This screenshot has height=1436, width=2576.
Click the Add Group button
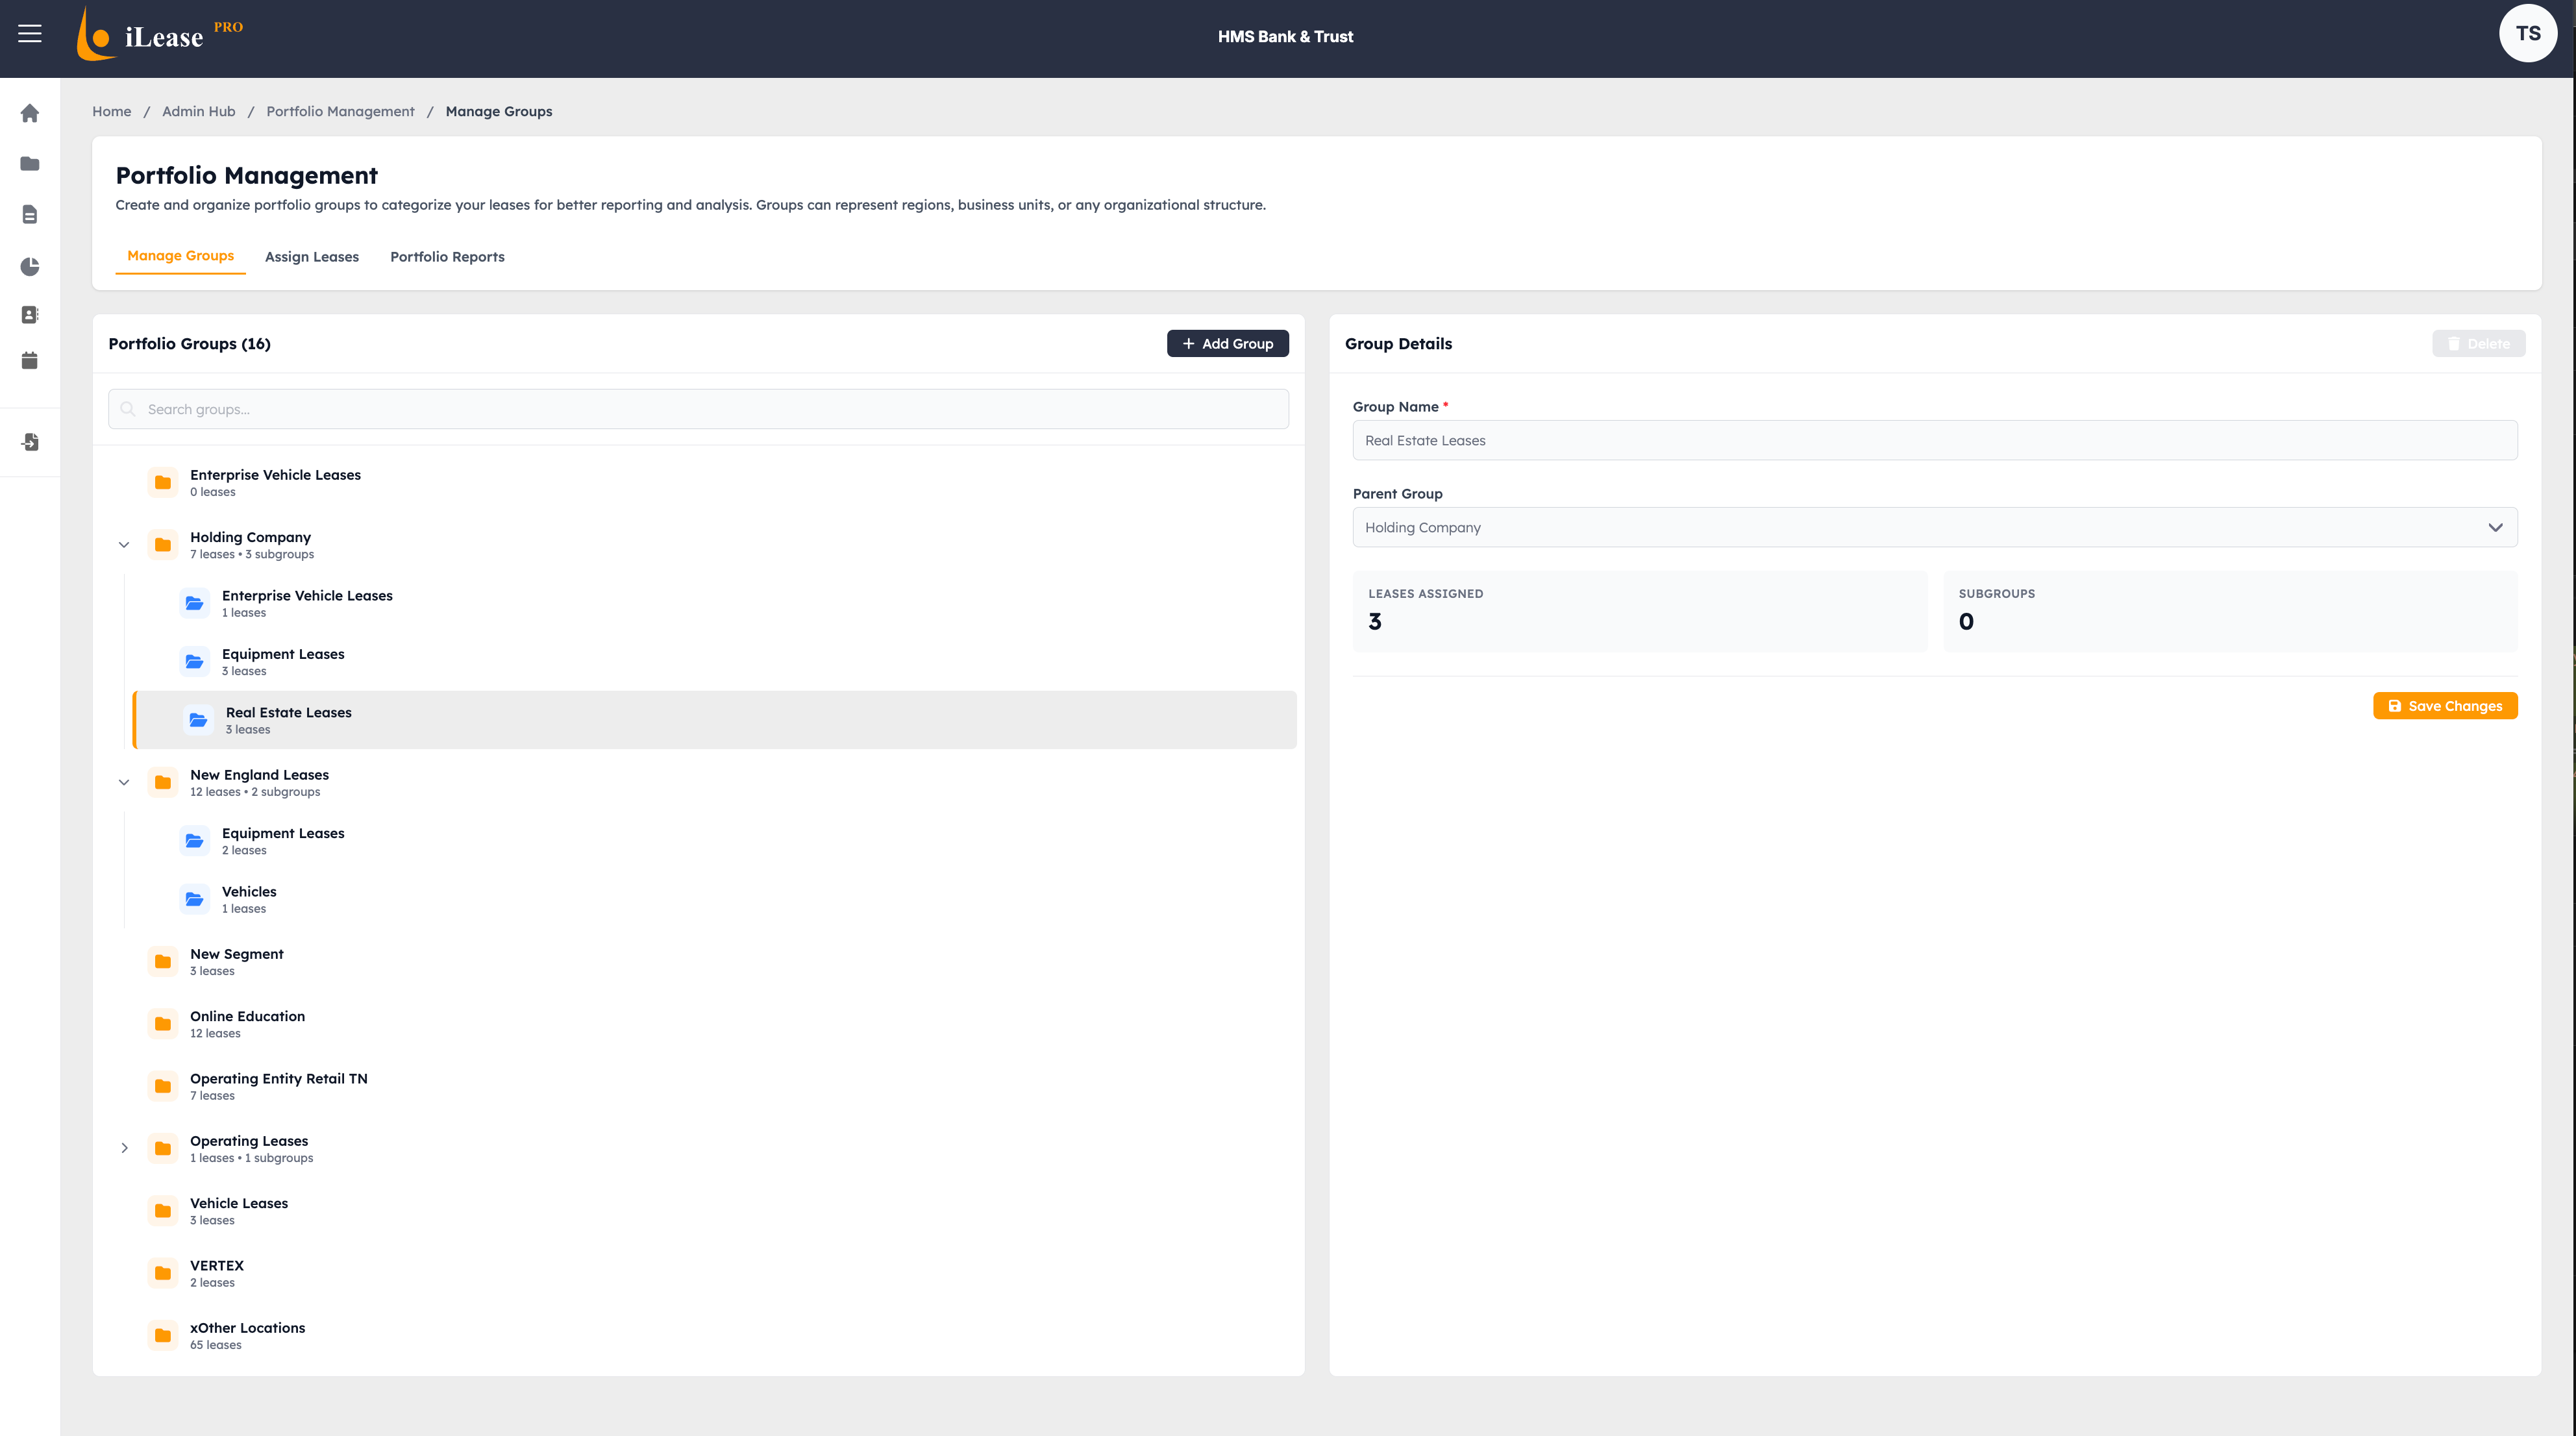click(1227, 343)
